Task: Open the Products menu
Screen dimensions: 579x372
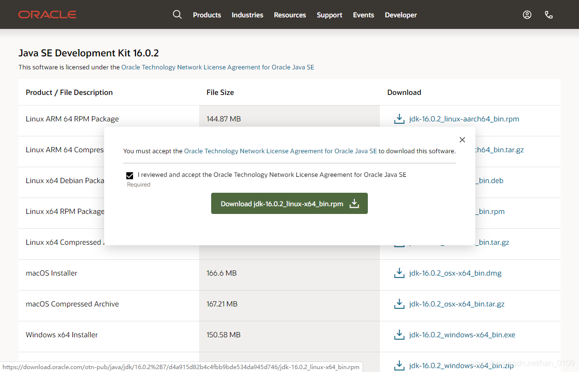Action: [207, 15]
